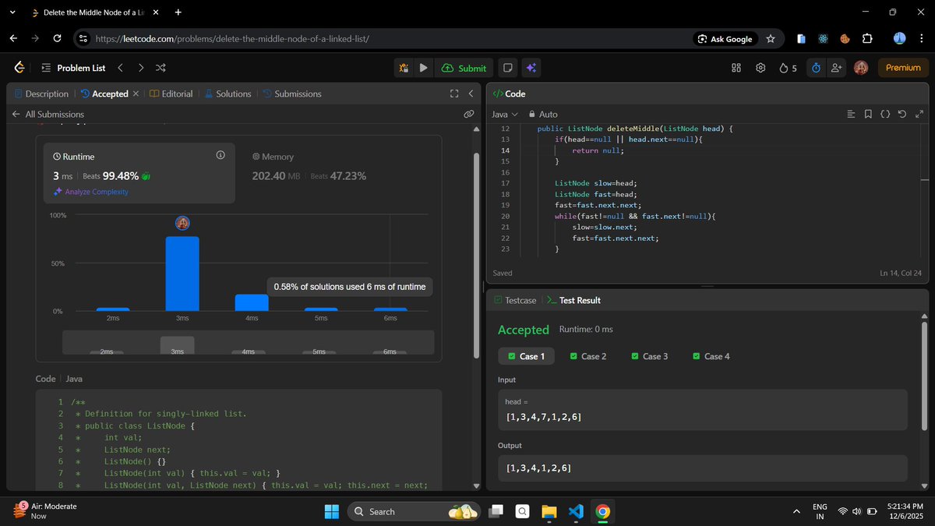Select the Case 1 result
This screenshot has height=526, width=935.
pos(526,356)
